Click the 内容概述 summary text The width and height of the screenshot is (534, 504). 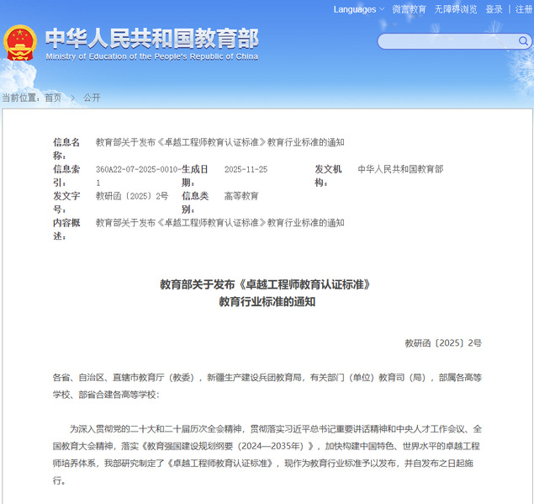[x=219, y=223]
